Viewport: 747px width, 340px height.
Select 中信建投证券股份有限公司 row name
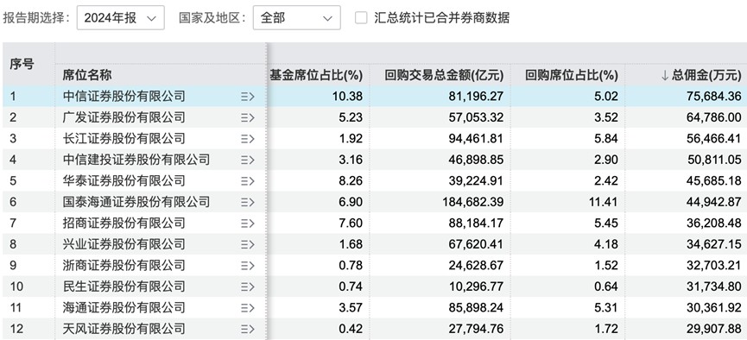[136, 160]
